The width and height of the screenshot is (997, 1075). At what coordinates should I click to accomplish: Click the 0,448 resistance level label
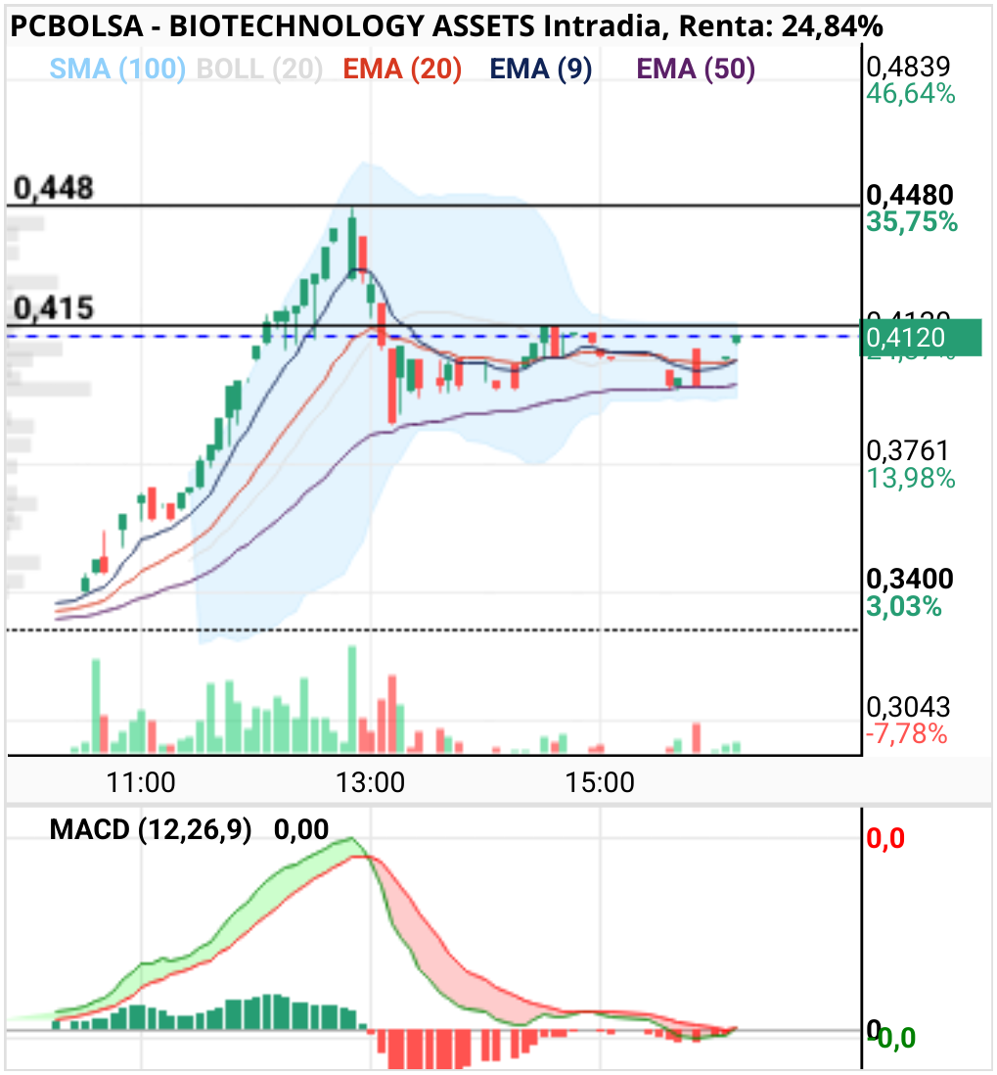54,188
